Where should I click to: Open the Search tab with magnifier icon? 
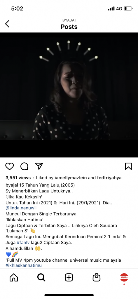tap(41, 277)
